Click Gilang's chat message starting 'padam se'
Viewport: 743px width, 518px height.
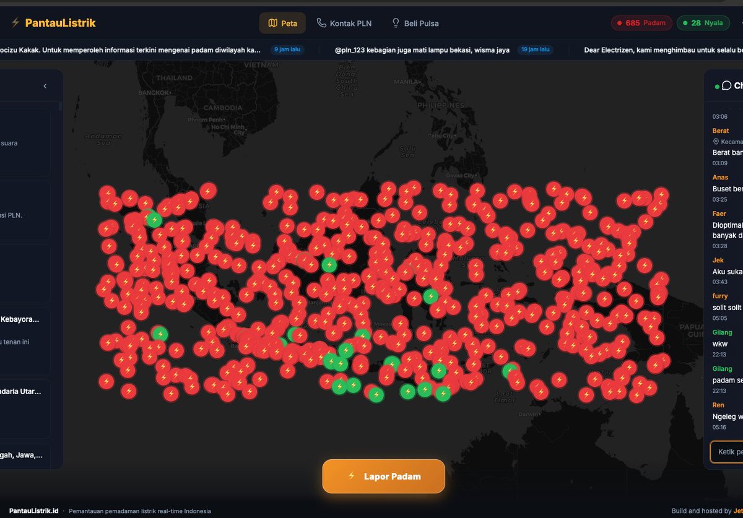[727, 380]
